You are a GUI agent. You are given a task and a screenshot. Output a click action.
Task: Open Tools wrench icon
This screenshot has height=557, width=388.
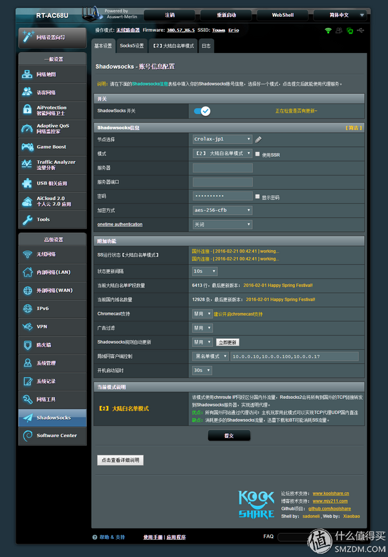pyautogui.click(x=27, y=220)
